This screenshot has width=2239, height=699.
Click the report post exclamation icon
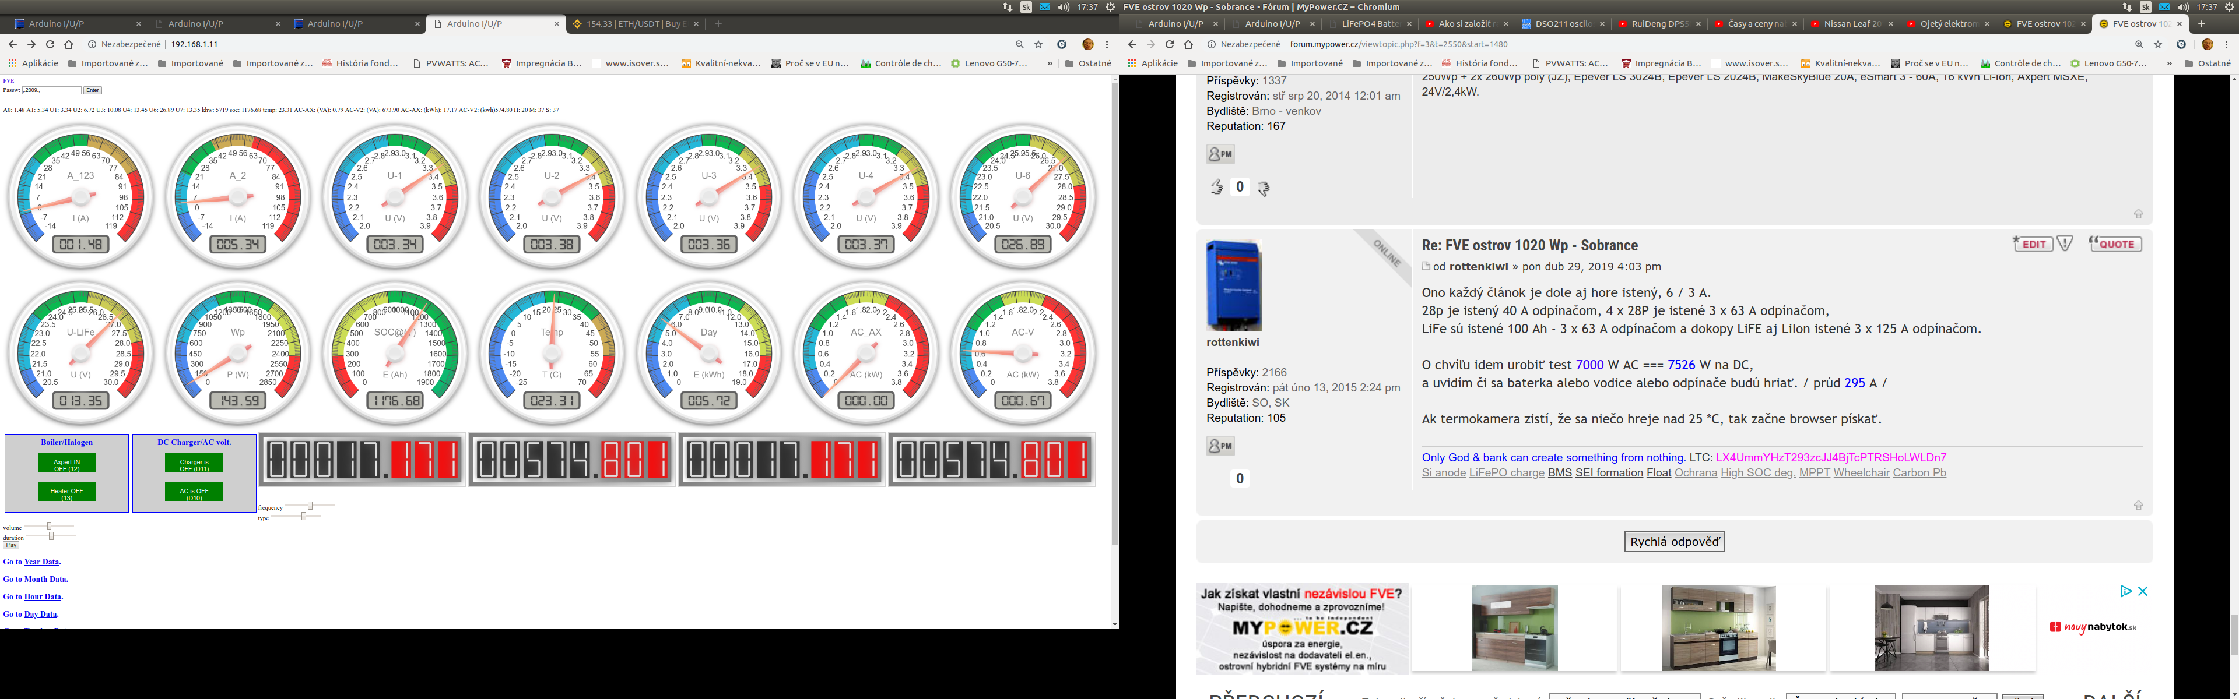[x=2065, y=244]
